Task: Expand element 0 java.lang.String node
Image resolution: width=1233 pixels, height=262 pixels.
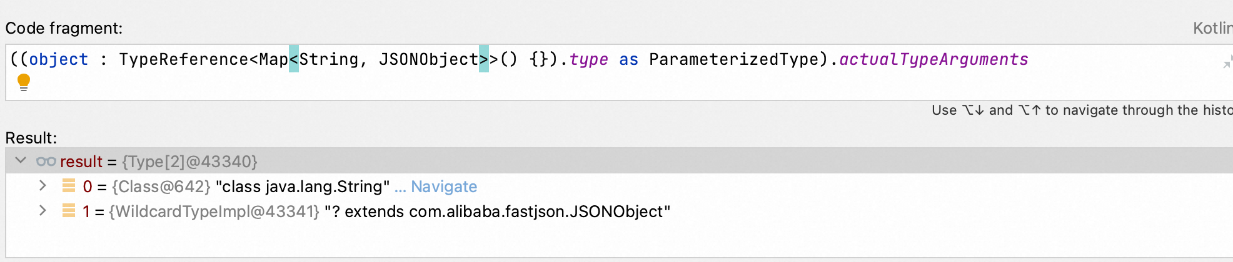Action: point(43,186)
